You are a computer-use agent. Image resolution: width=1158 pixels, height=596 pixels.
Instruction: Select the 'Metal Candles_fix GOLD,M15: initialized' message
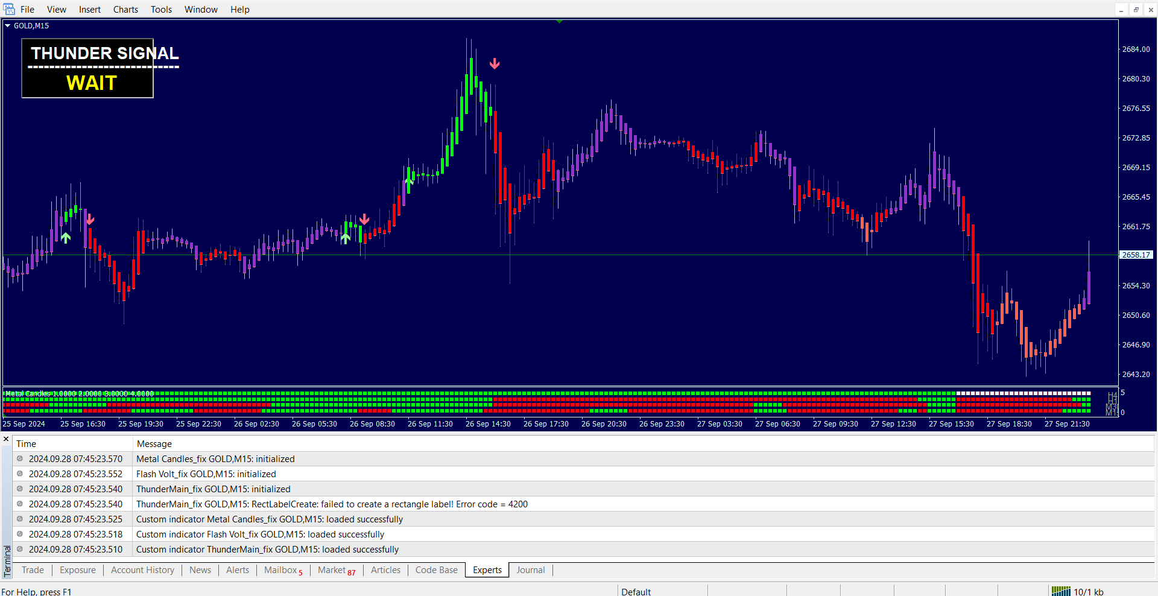[215, 459]
